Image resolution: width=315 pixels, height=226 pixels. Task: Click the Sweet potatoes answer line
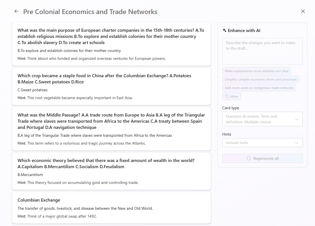33,90
